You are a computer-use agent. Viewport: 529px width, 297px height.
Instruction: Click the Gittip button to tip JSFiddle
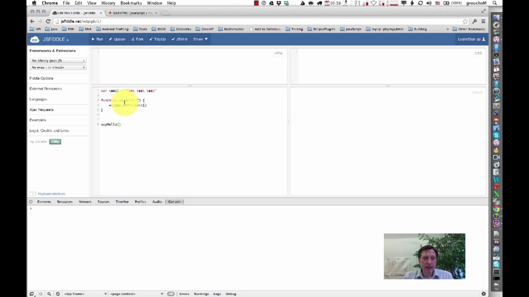coord(55,141)
